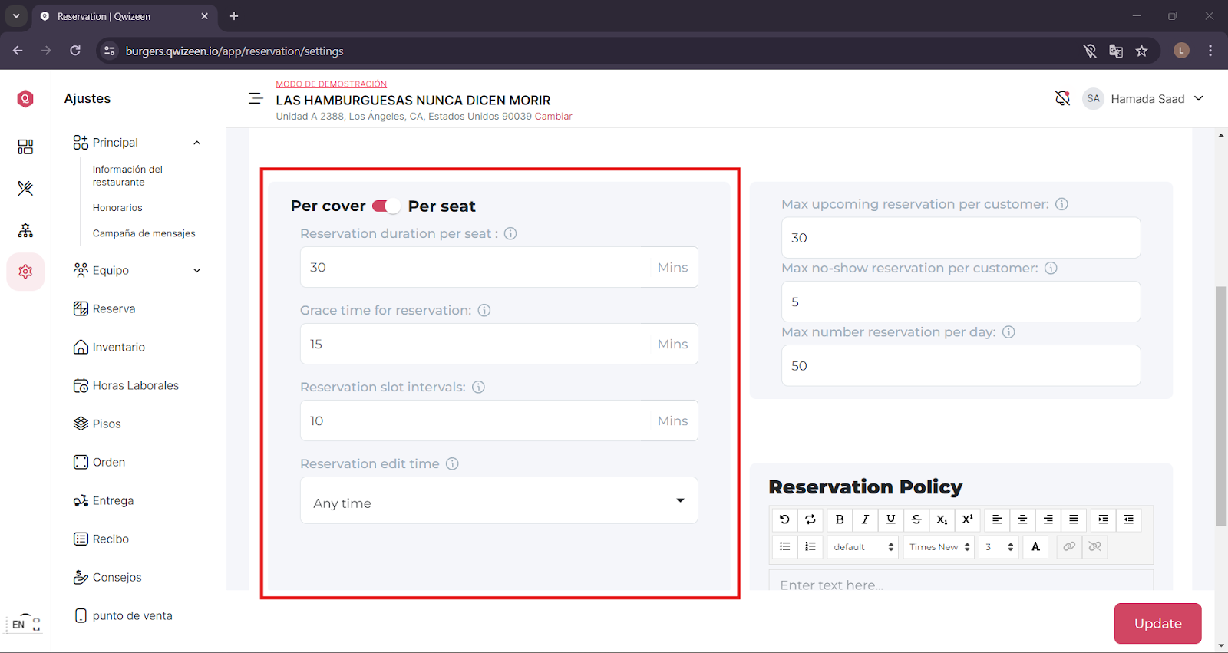Show info for reservation edit time
Screen dimensions: 1228x653
[452, 463]
